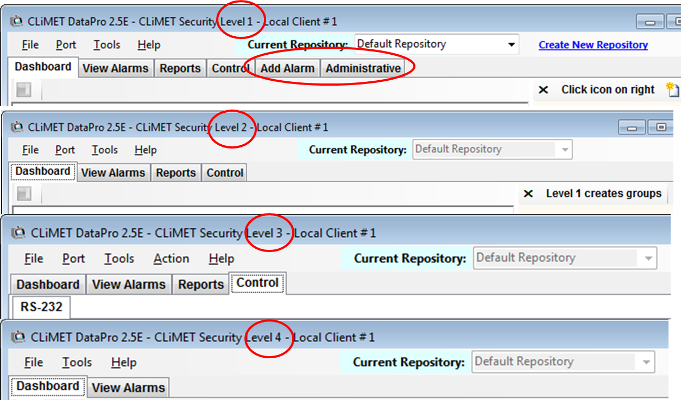This screenshot has height=400, width=681.
Task: Click the DataPro app icon in Level 1 title bar
Action: (x=17, y=22)
